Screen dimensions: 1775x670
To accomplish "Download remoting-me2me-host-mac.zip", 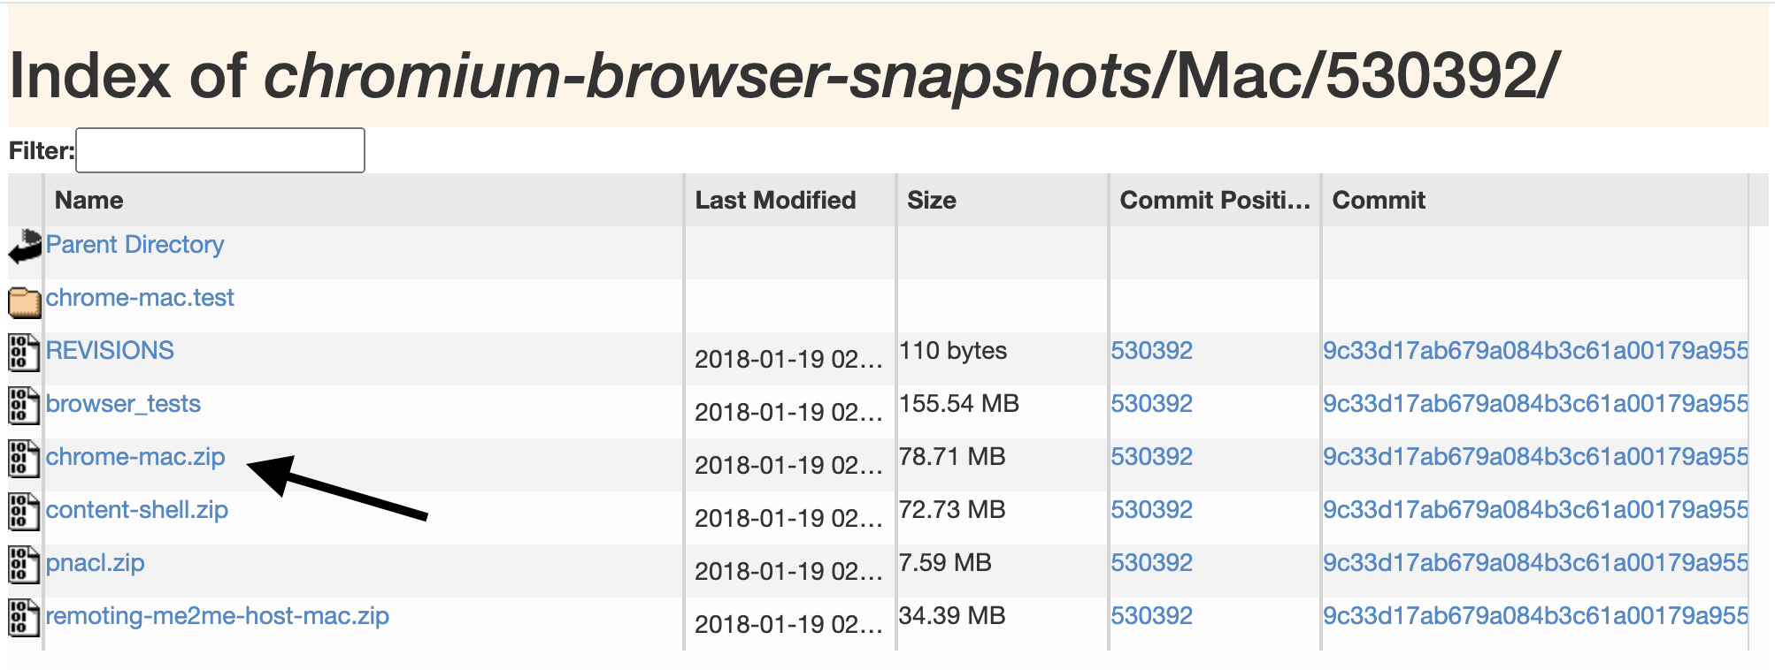I will 218,616.
